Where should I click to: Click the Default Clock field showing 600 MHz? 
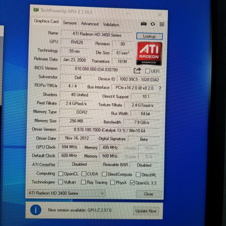(69, 156)
